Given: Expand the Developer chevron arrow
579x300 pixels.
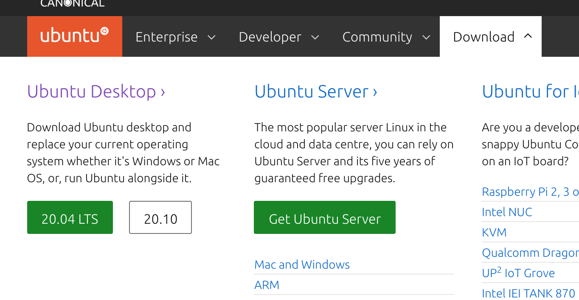Looking at the screenshot, I should tap(315, 37).
